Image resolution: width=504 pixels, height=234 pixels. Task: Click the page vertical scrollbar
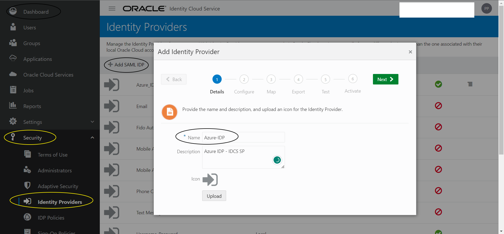coord(501,79)
